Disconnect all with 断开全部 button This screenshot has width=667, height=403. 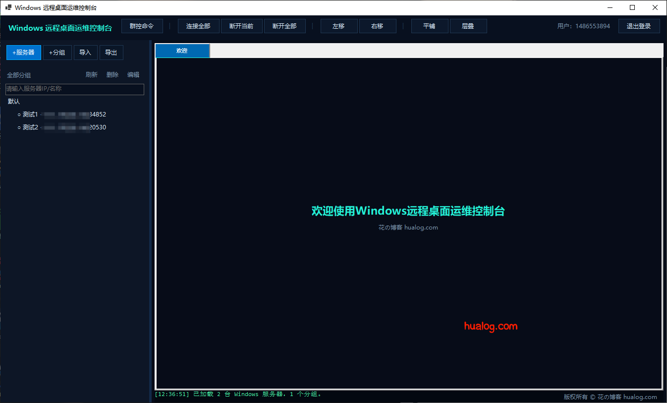click(x=284, y=26)
